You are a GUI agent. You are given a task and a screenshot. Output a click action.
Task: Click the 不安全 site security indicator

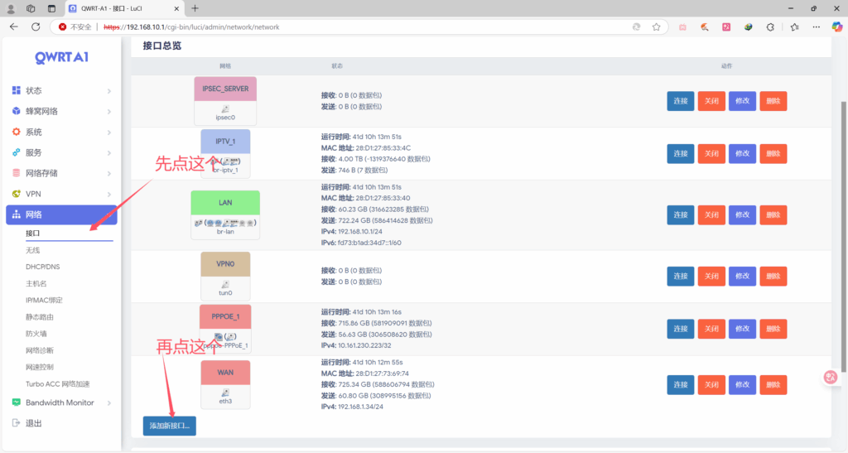point(75,27)
